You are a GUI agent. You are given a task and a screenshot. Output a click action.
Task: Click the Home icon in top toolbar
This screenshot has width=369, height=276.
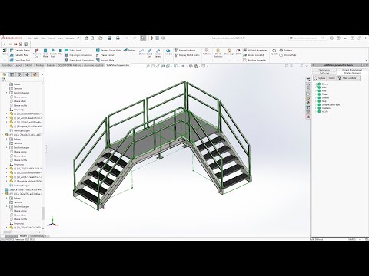(87, 38)
